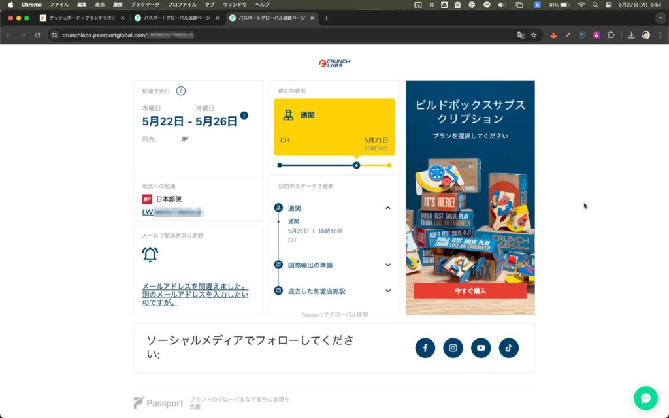Click the site info icon left of URL
The image size is (669, 418).
tap(55, 35)
